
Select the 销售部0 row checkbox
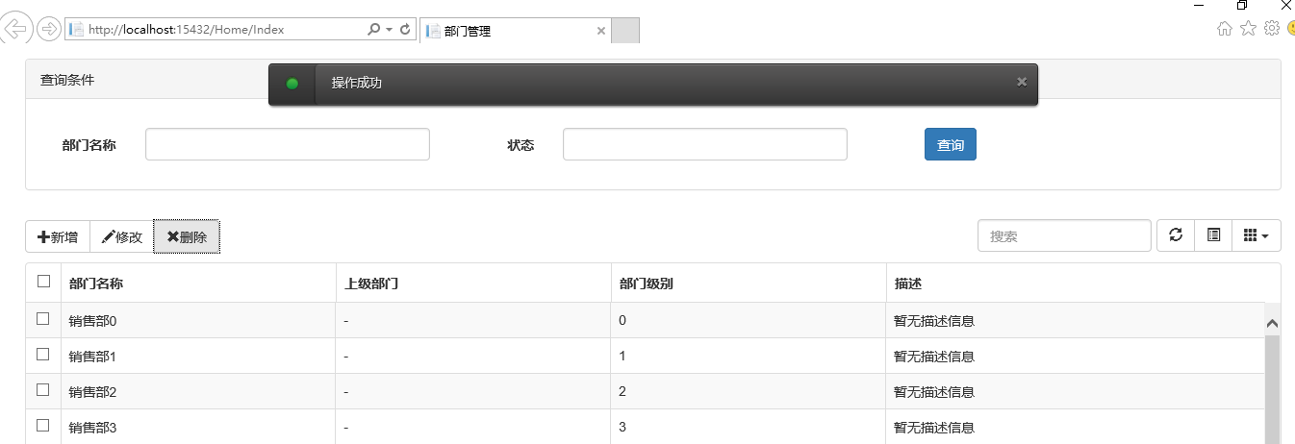coord(43,319)
